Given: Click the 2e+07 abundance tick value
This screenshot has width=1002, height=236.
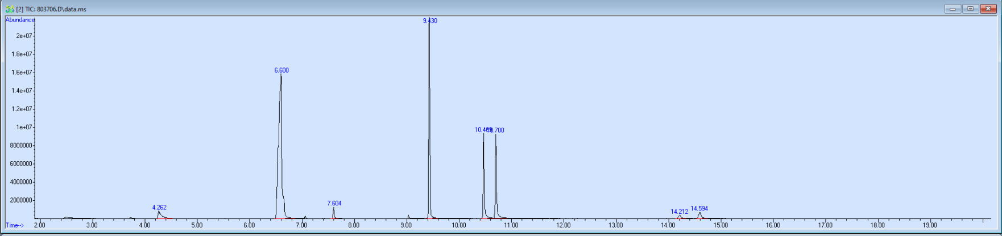Looking at the screenshot, I should click(x=24, y=36).
